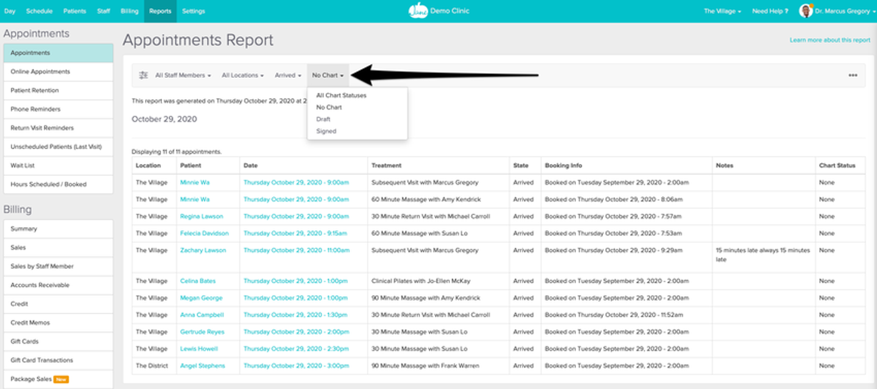Open Return Visit Reminders report

pos(58,128)
